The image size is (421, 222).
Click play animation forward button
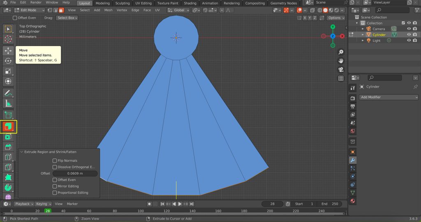[180, 204]
